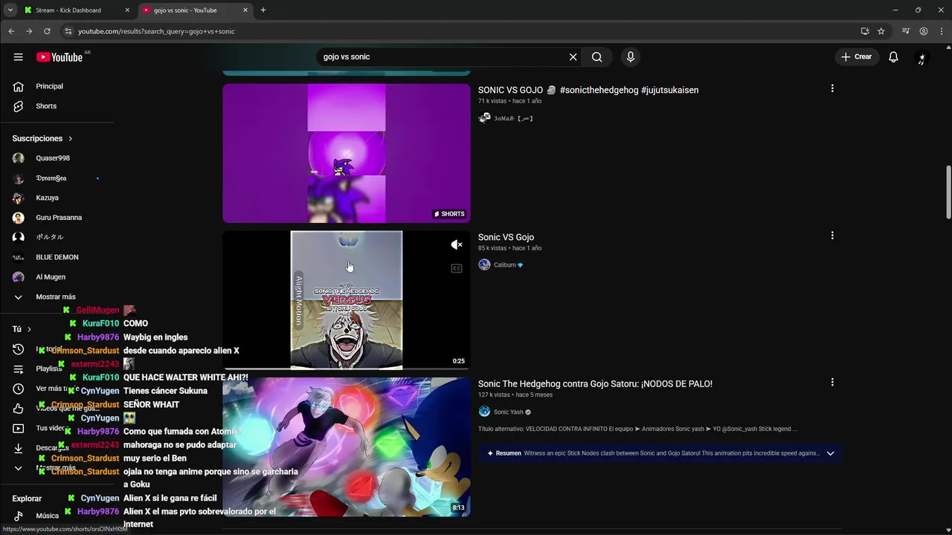
Task: Open the account avatar menu
Action: (x=922, y=57)
